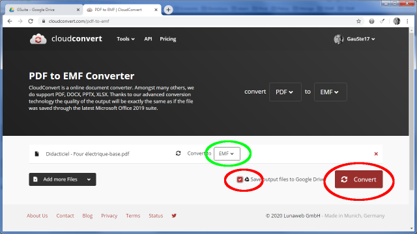Viewport: 417px width, 234px height.
Task: Click the Google Drive icon beside the checkbox
Action: (x=247, y=179)
